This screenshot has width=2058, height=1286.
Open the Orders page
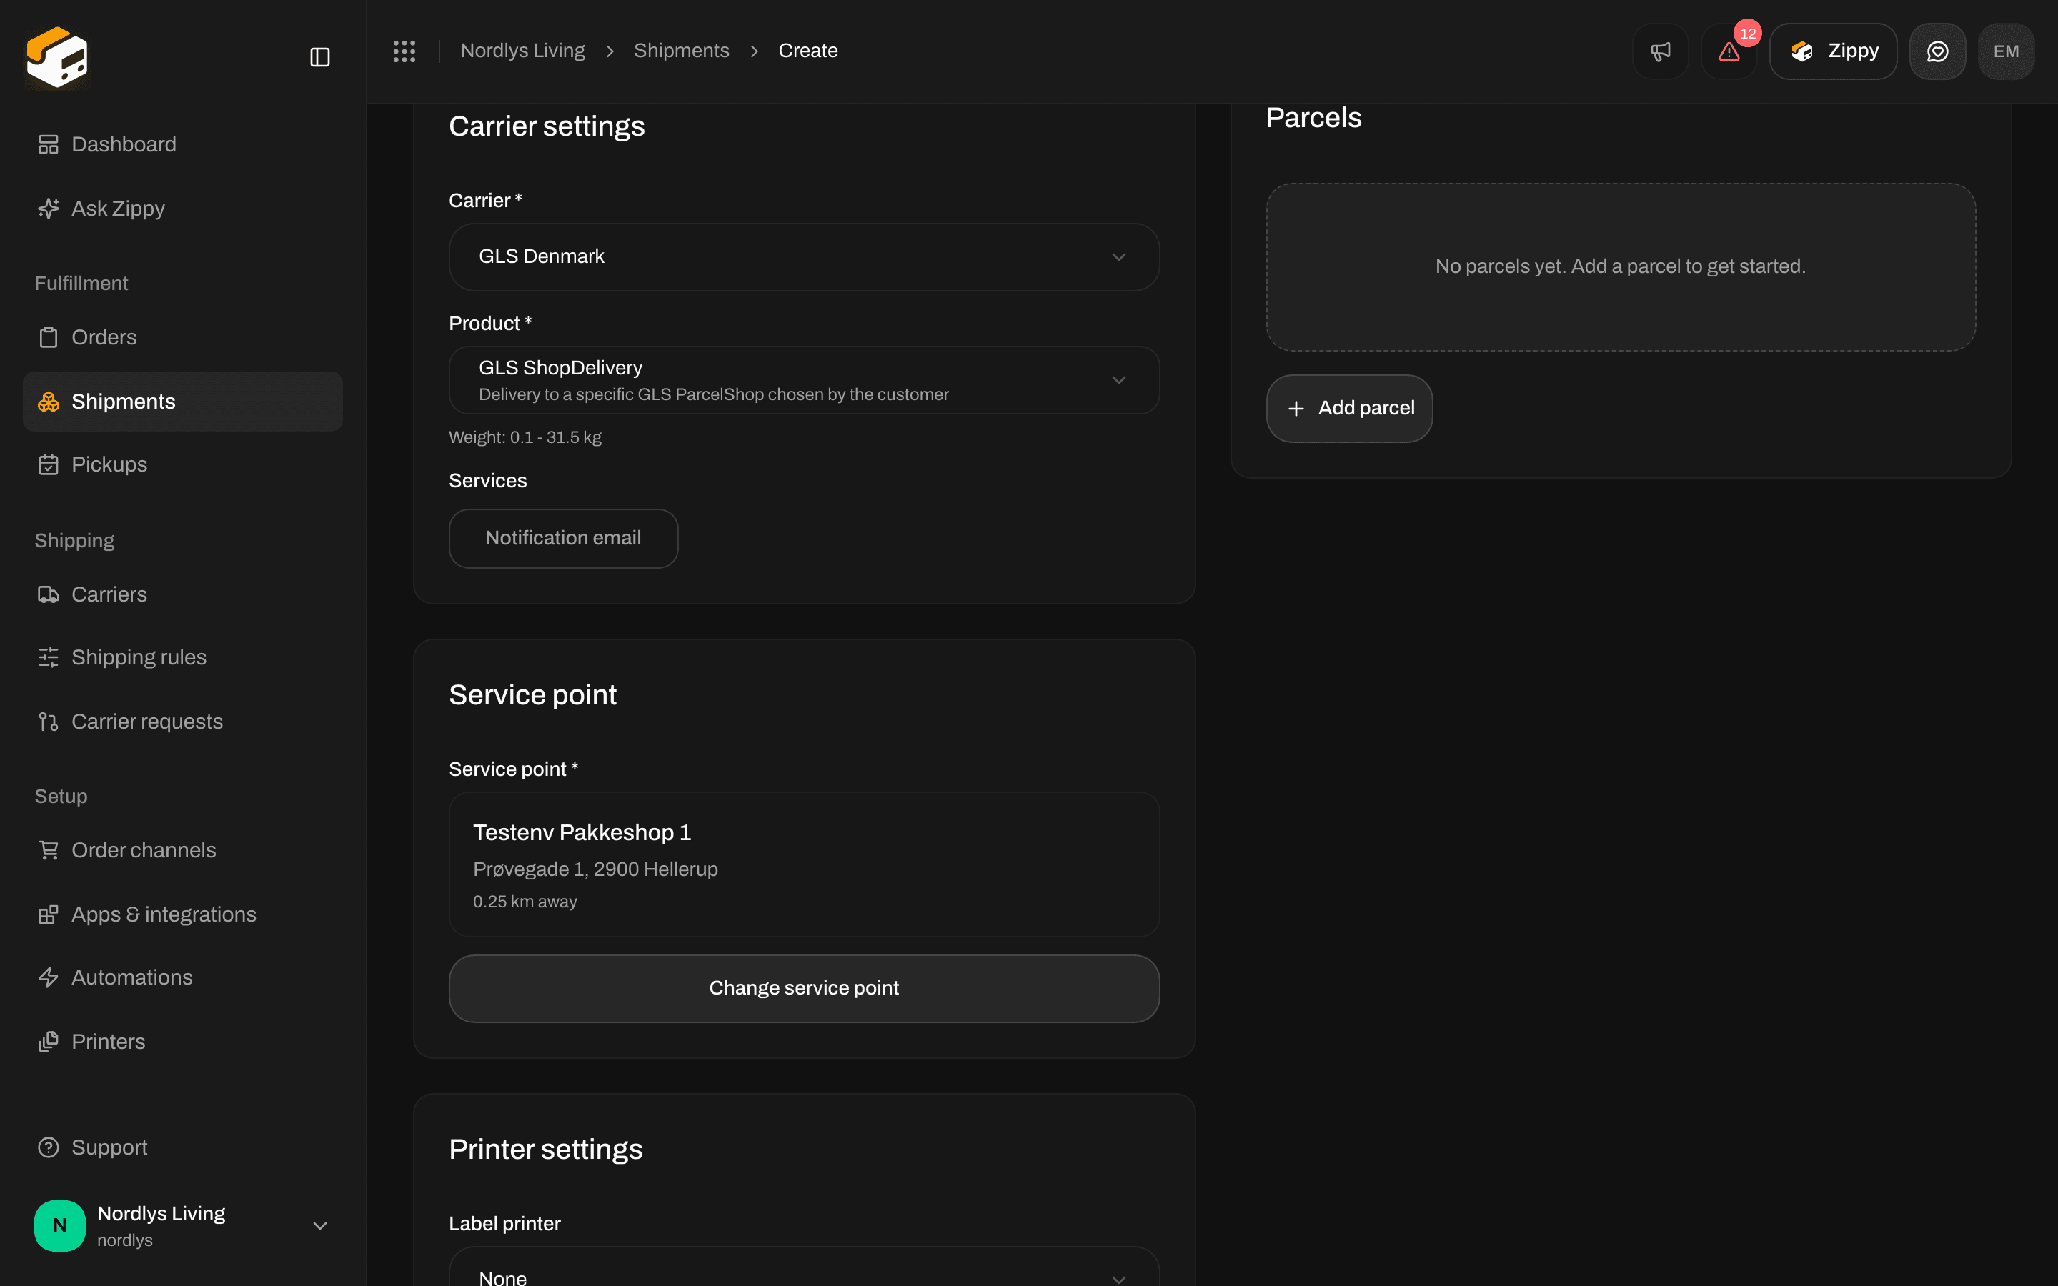click(x=182, y=338)
